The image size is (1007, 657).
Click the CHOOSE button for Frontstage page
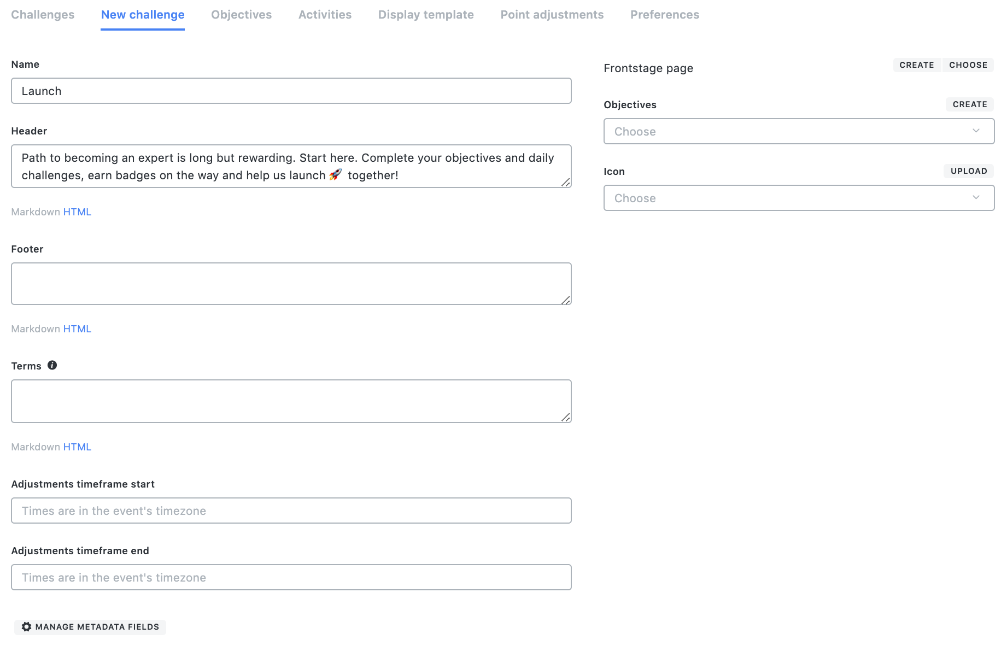pos(968,64)
